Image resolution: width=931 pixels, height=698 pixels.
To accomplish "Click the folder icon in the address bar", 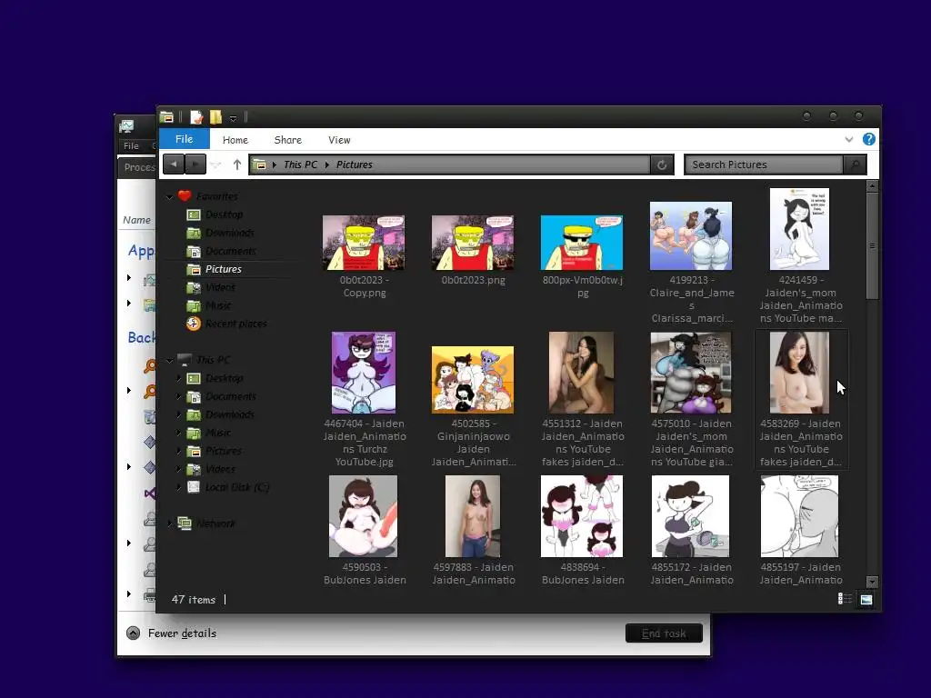I will point(260,165).
